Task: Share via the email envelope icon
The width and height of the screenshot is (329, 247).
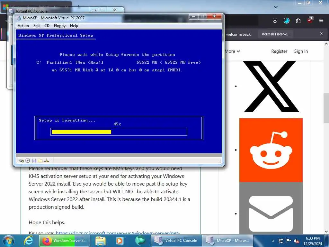Action: pyautogui.click(x=271, y=214)
